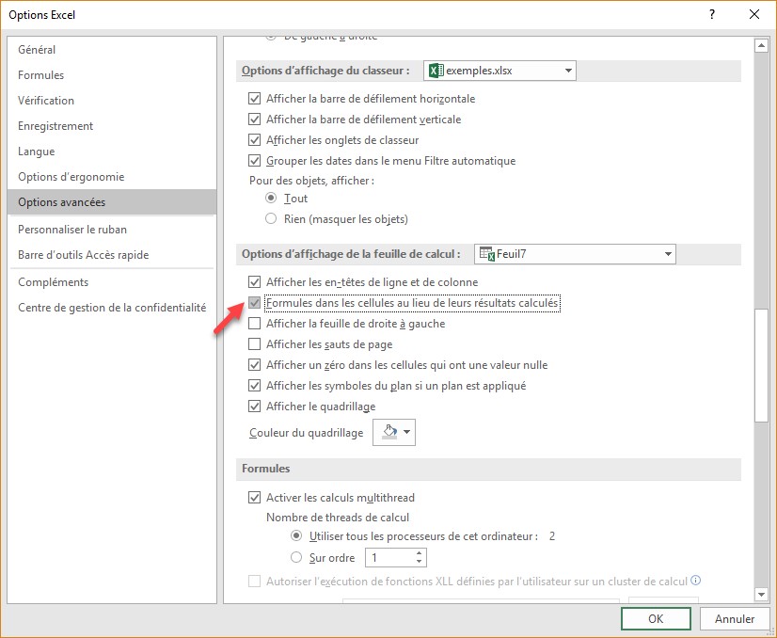
Task: Toggle Afficher un zéro checkbox
Action: (x=254, y=365)
